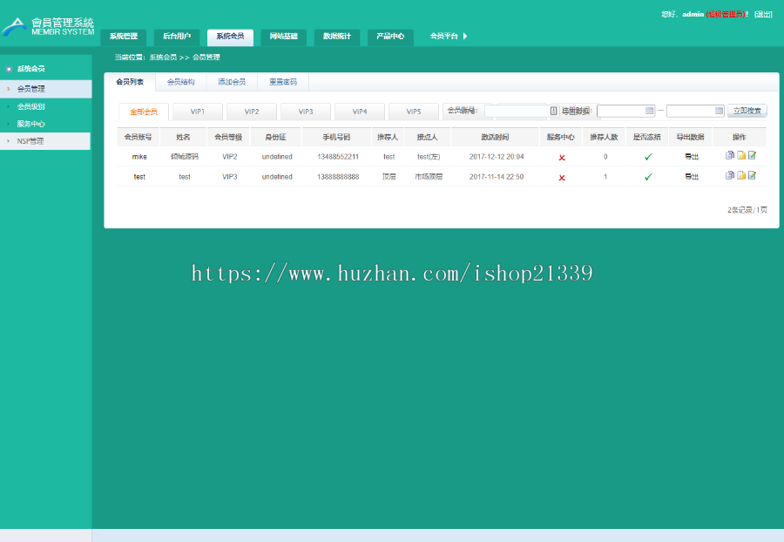Click the 手机号码 column header
Image resolution: width=784 pixels, height=542 pixels.
pyautogui.click(x=336, y=137)
